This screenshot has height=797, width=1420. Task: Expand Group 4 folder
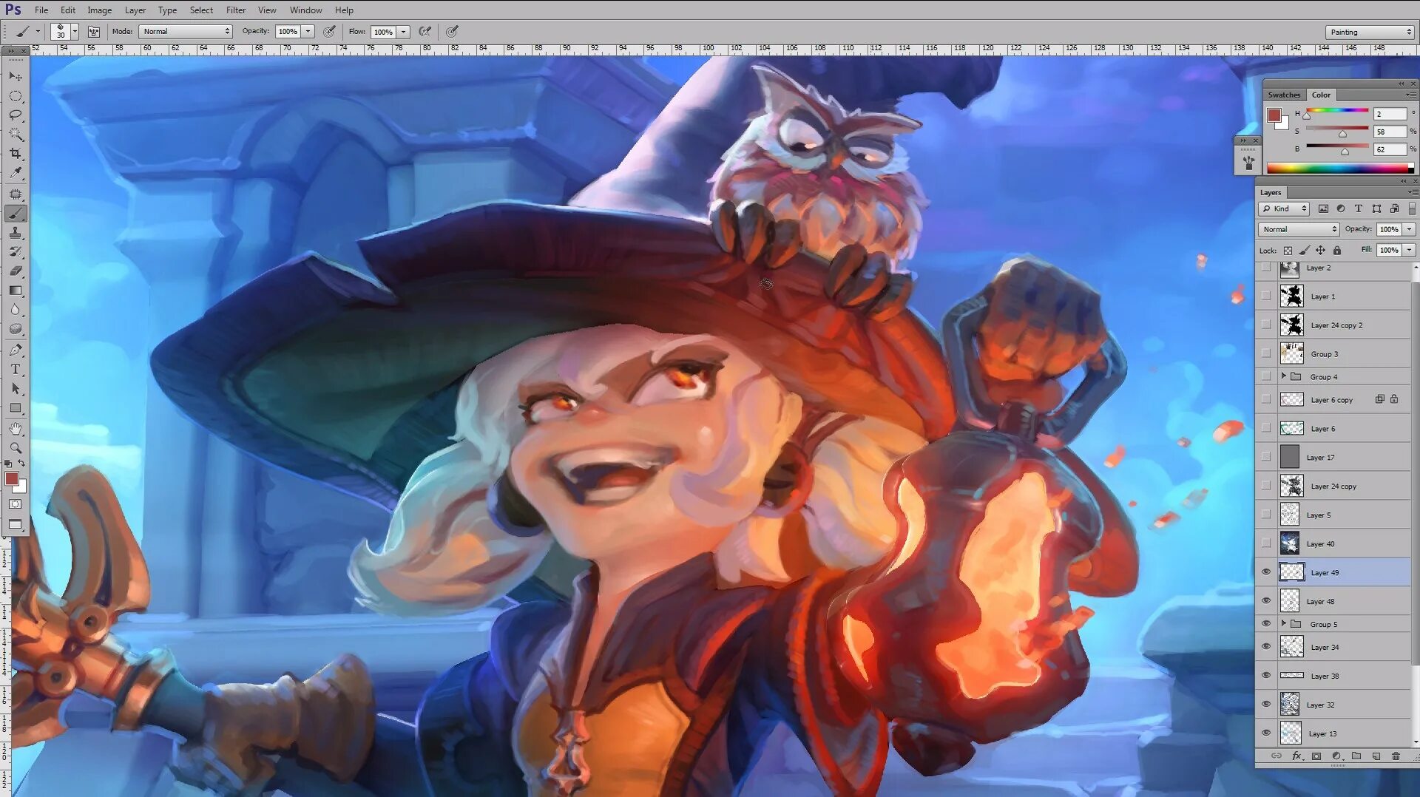1284,376
